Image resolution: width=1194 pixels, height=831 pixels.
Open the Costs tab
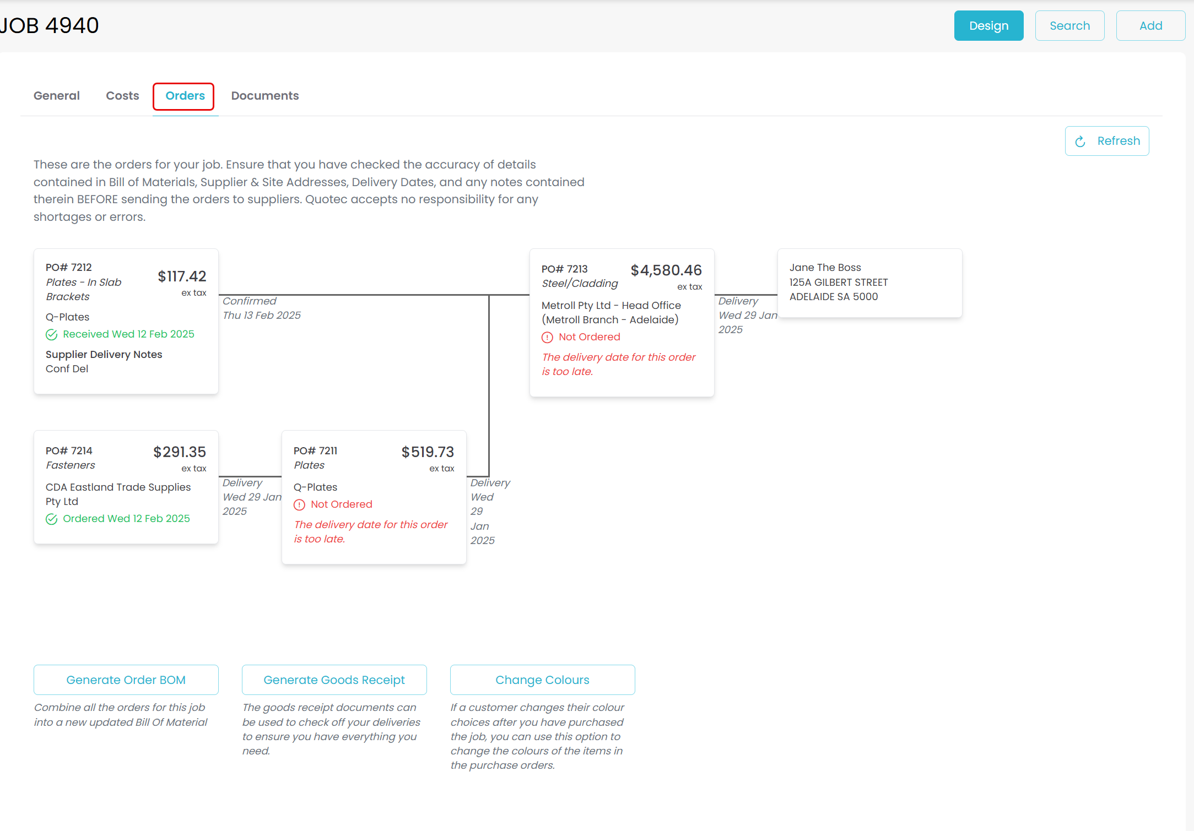122,96
